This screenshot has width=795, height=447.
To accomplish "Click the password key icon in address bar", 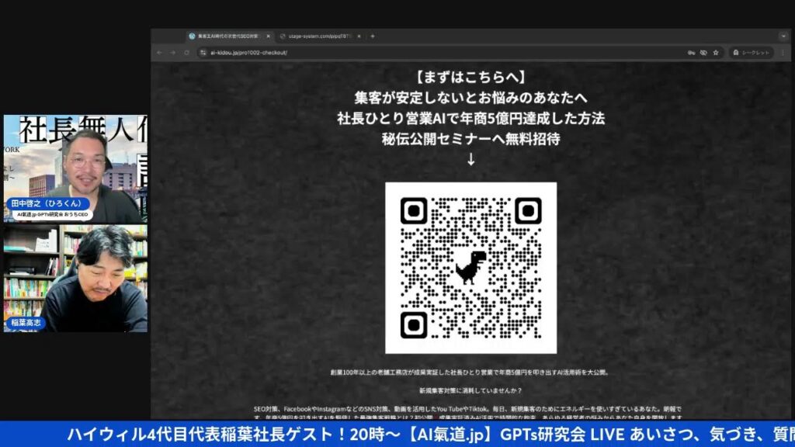I will 691,53.
